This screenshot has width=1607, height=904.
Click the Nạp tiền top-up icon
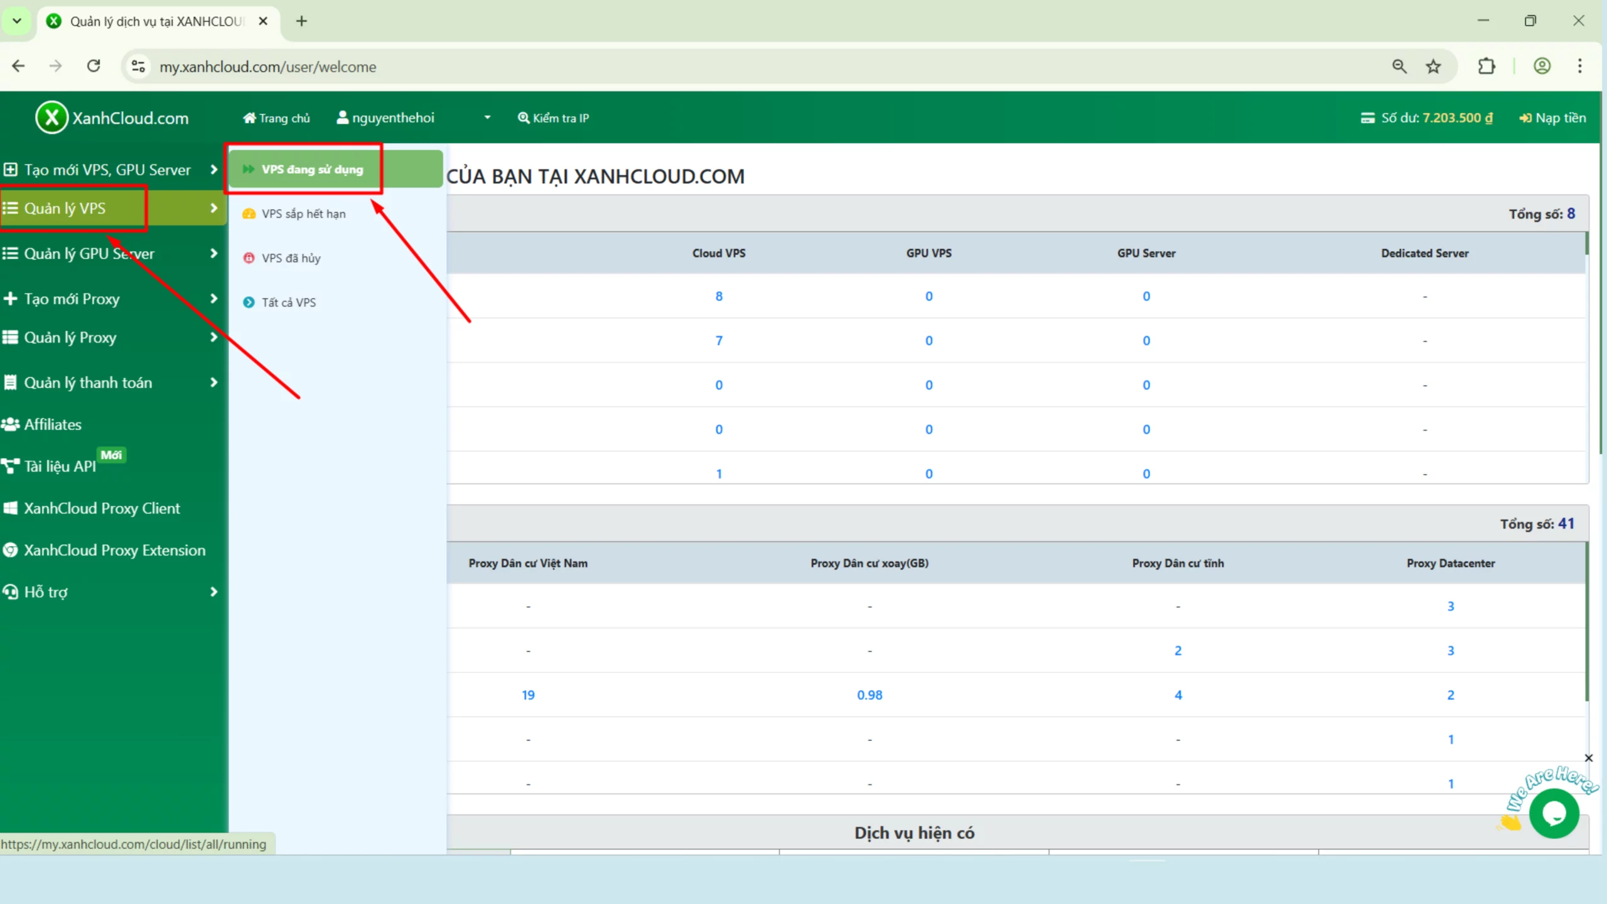(1525, 117)
